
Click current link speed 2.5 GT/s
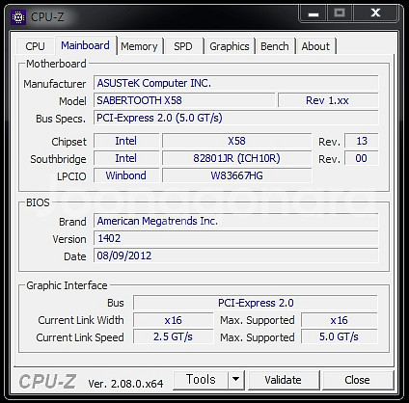[x=174, y=336]
